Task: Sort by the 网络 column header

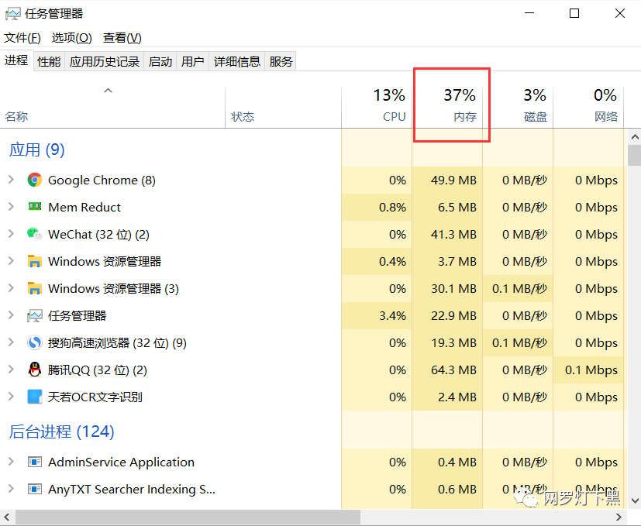Action: [588, 107]
